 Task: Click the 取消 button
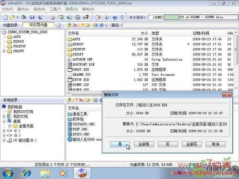click(x=216, y=144)
